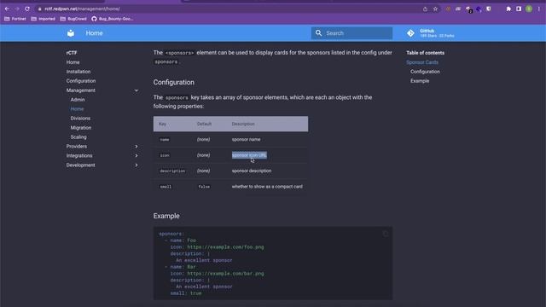Reload the page with the refresh icon
546x307 pixels.
click(x=27, y=9)
